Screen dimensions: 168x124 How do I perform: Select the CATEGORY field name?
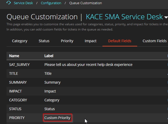tap(18, 100)
